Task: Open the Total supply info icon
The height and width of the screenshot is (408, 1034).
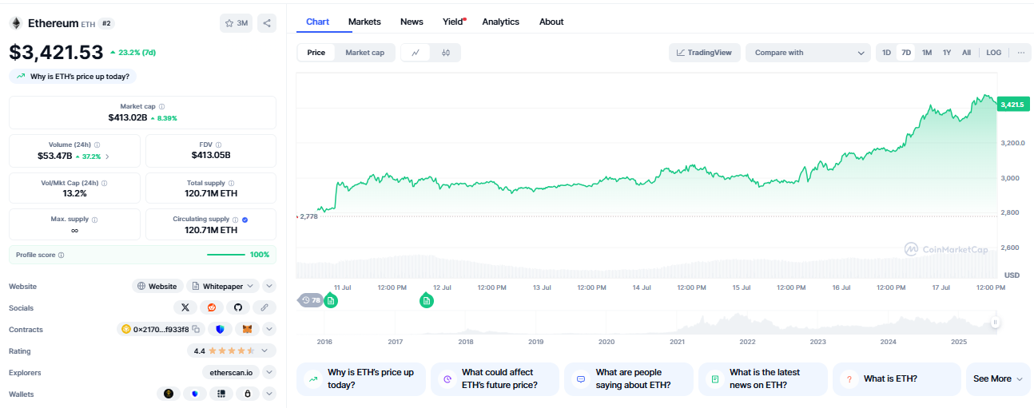Action: coord(232,183)
